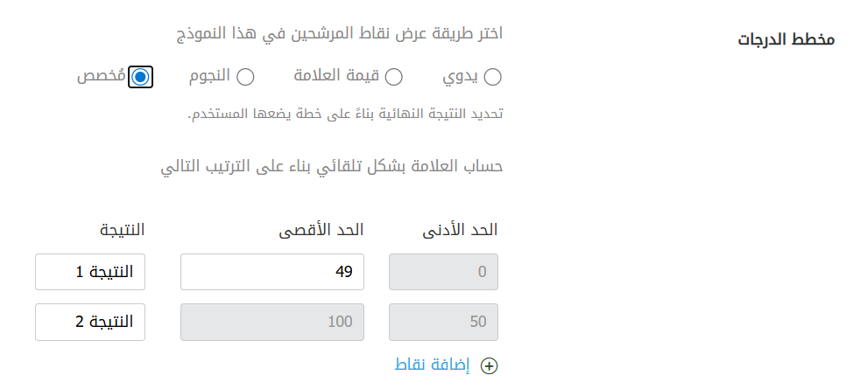This screenshot has width=853, height=389.
Task: Select the يدوي radio button
Action: [x=493, y=77]
